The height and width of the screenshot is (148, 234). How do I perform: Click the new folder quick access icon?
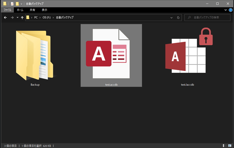[17, 4]
